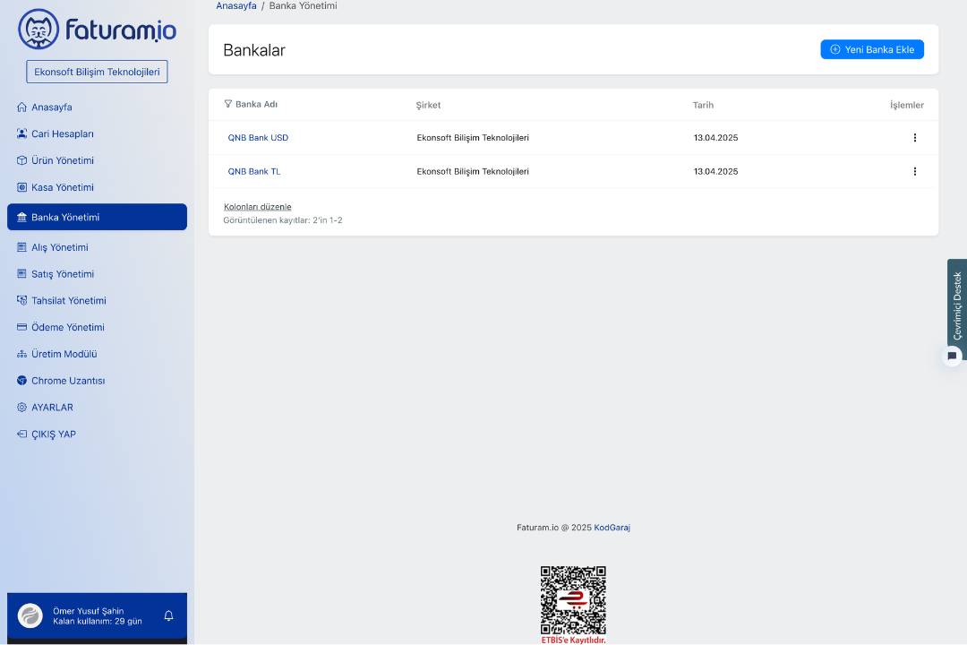Screen dimensions: 967x645
Task: Click the Tarih column header
Action: click(x=703, y=105)
